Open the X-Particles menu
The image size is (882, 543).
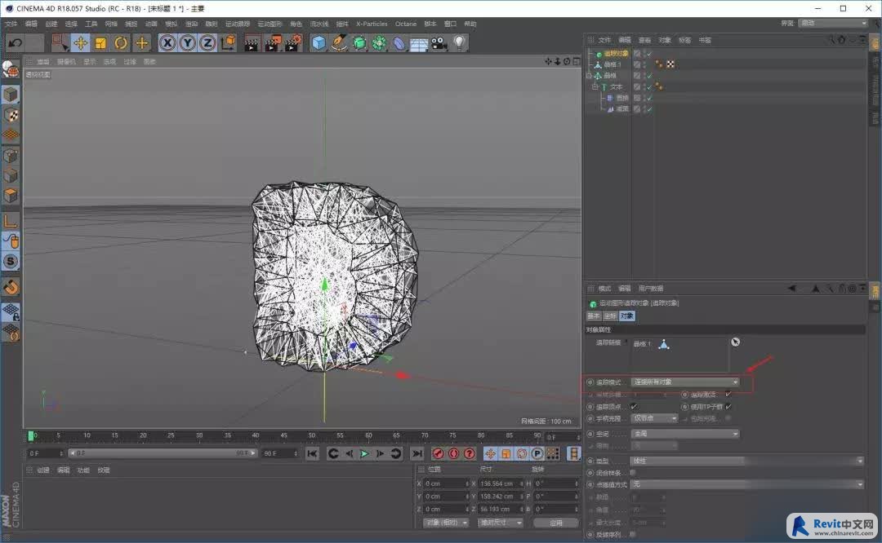tap(372, 24)
